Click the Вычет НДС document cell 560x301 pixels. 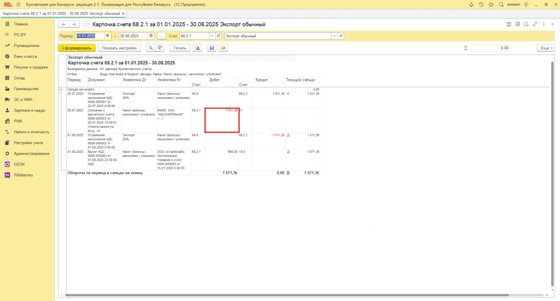[104, 160]
